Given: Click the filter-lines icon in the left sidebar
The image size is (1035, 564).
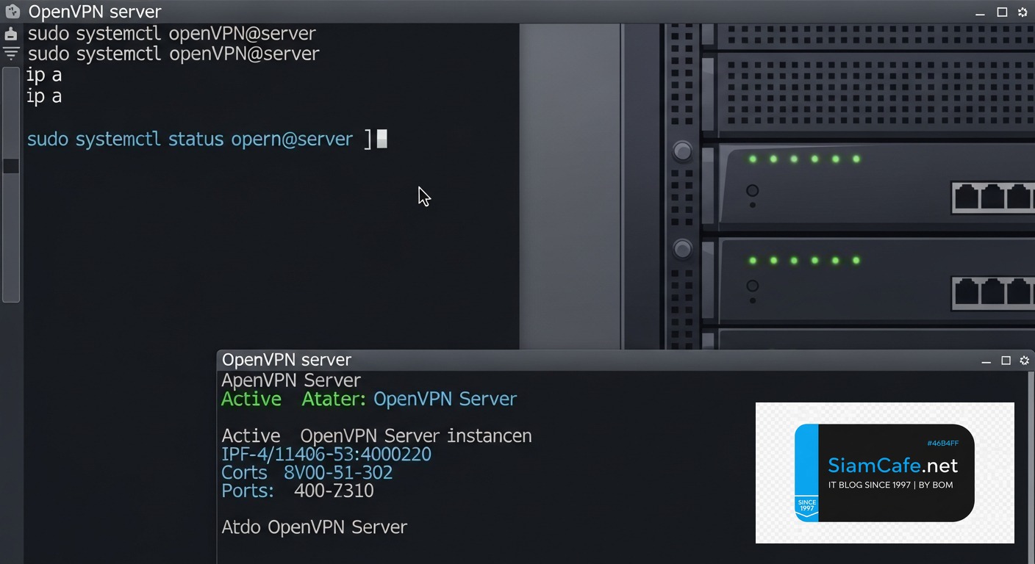Looking at the screenshot, I should [x=11, y=53].
